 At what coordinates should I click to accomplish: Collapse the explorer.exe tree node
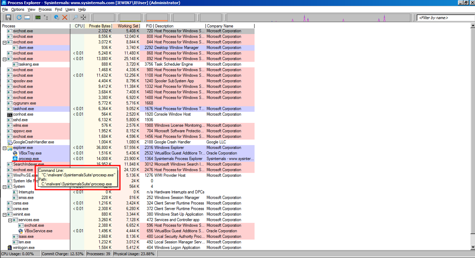4,147
